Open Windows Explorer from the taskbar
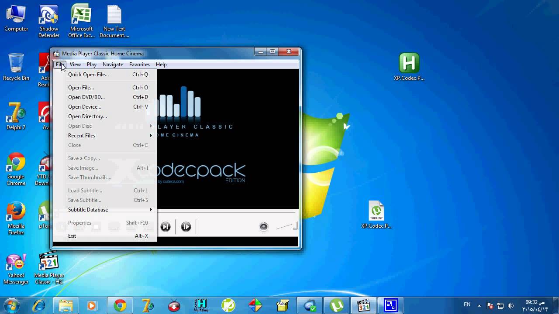559x314 pixels. (x=66, y=305)
